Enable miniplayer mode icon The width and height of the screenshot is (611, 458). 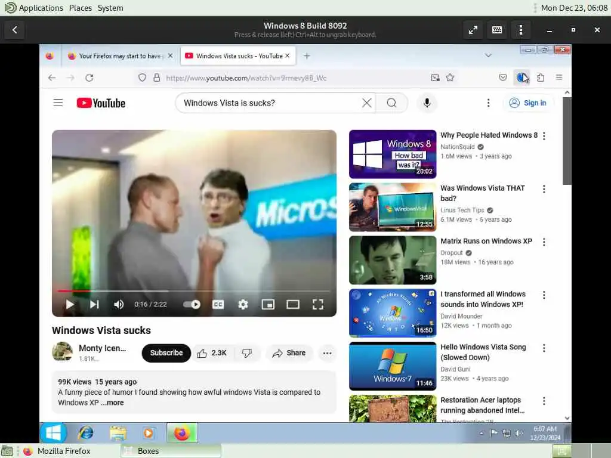pos(268,305)
